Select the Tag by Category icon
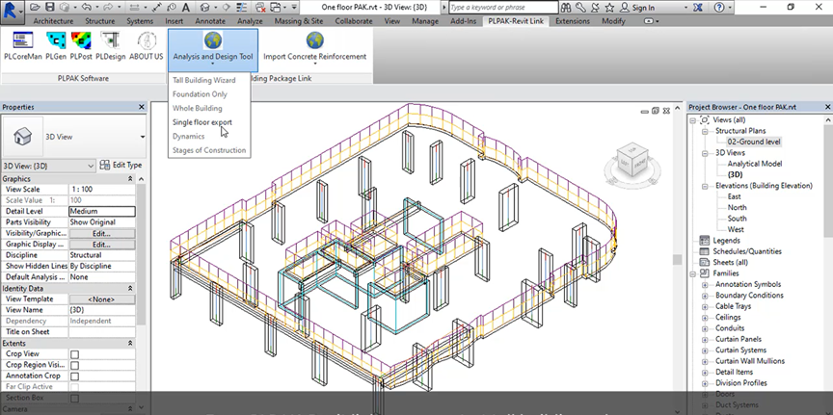Screen dimensions: 833x415 (173, 8)
